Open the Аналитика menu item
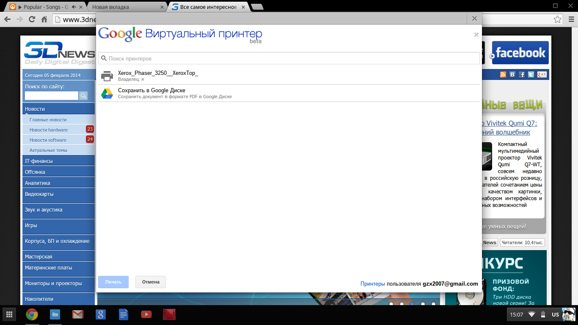The image size is (578, 325). 58,183
